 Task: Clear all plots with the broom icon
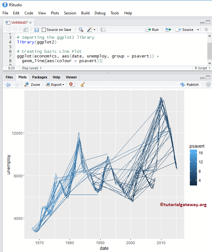point(82,85)
